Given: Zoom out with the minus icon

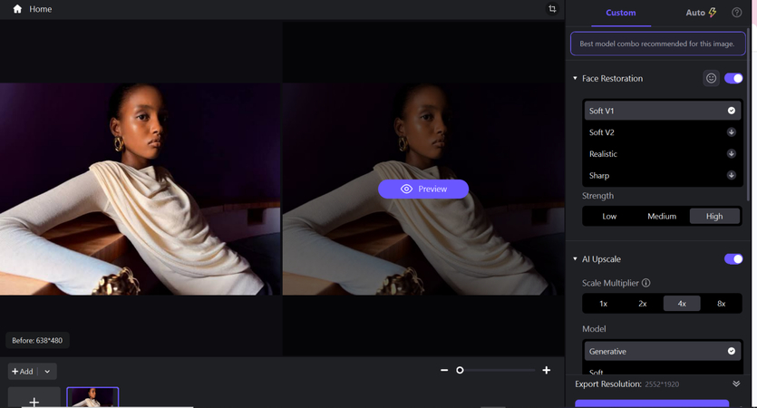Looking at the screenshot, I should click(x=444, y=370).
